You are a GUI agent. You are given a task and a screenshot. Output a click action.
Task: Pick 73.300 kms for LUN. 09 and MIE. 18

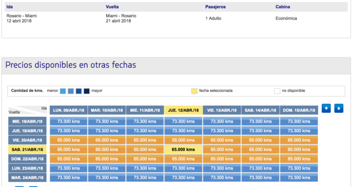[68, 122]
